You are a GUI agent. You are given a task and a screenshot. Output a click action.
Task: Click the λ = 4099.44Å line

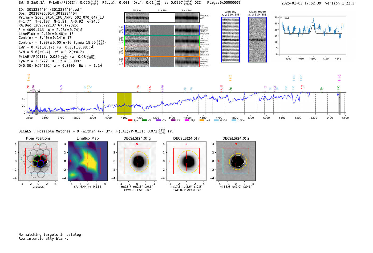[51, 30]
